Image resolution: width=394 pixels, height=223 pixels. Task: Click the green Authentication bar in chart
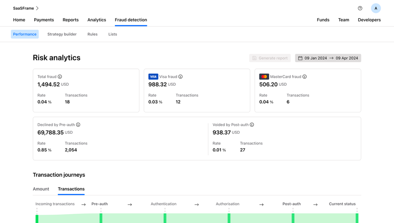(165, 218)
